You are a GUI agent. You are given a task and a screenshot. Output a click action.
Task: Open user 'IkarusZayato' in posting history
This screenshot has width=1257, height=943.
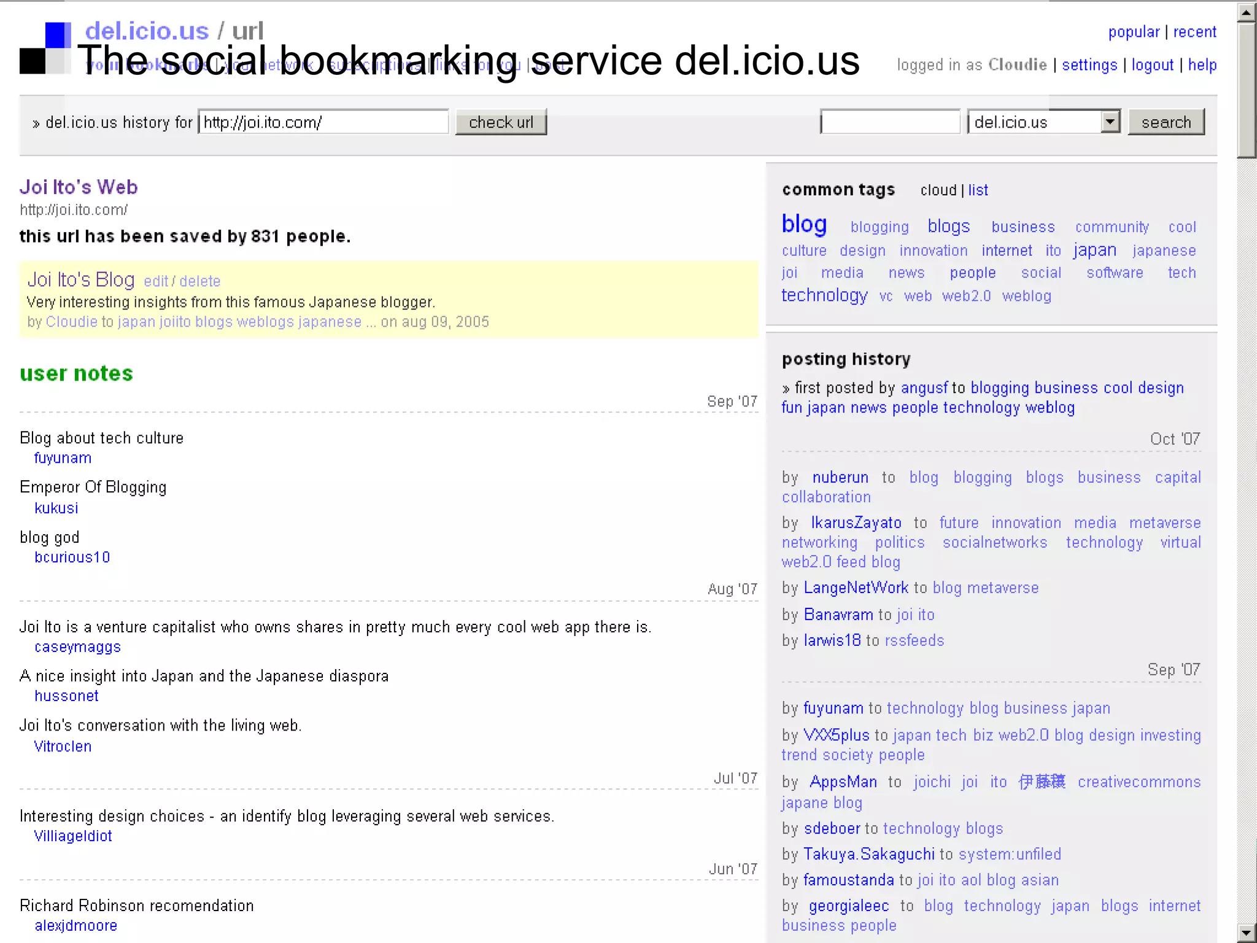[856, 523]
